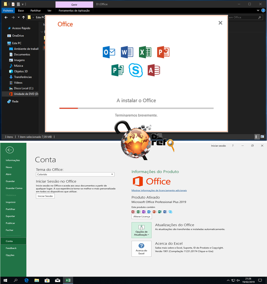Click the Acerca do Excel button
267x284 pixels.
coord(141,249)
